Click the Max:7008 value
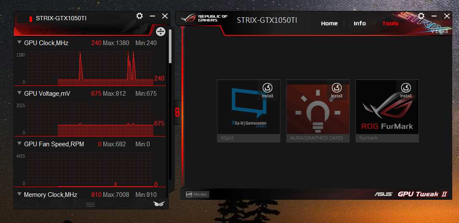The height and width of the screenshot is (223, 459). (x=116, y=195)
